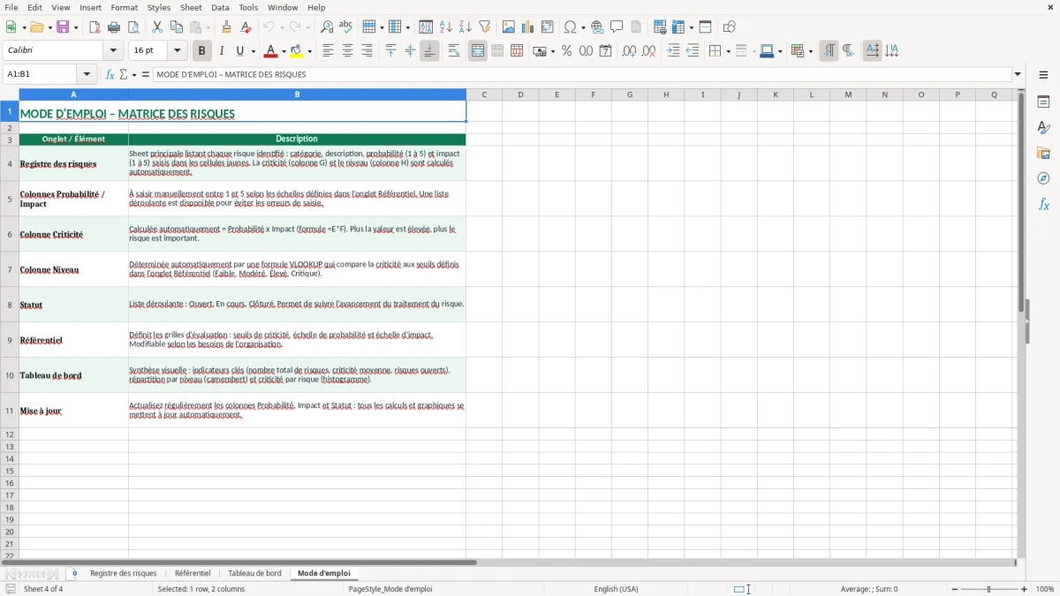This screenshot has height=596, width=1060.
Task: Click the Print icon
Action: [x=114, y=27]
